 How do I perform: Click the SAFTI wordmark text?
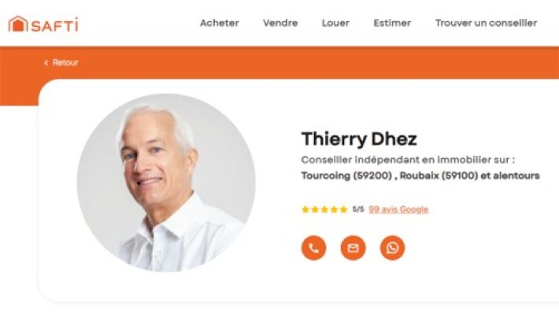tap(54, 25)
